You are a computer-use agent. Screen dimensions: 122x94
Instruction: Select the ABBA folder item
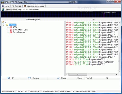point(15,27)
